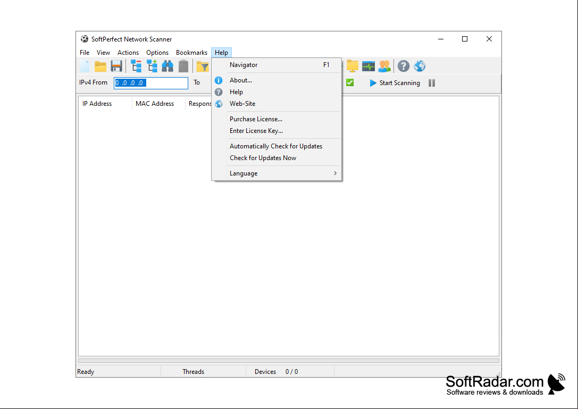Image resolution: width=578 pixels, height=409 pixels.
Task: Click the Devices 0 / 0 status
Action: tap(276, 372)
